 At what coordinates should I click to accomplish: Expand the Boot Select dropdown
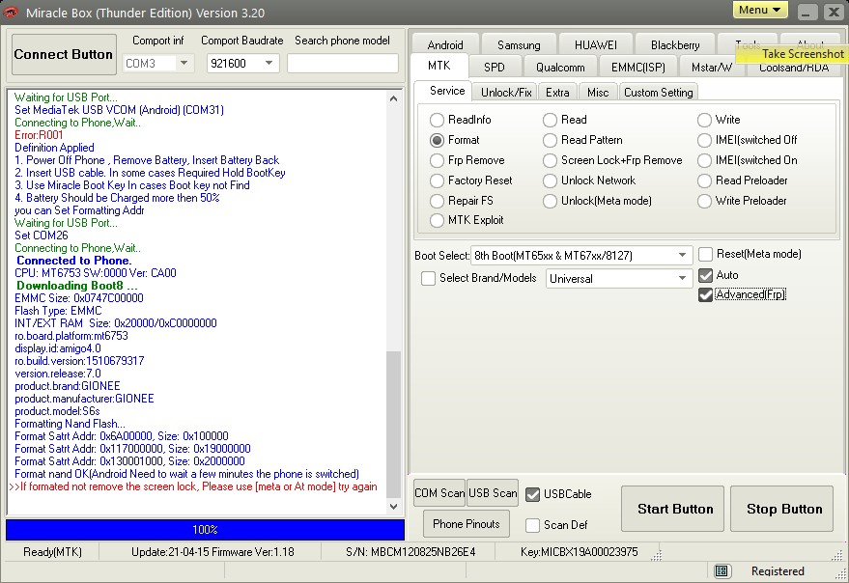click(x=683, y=256)
